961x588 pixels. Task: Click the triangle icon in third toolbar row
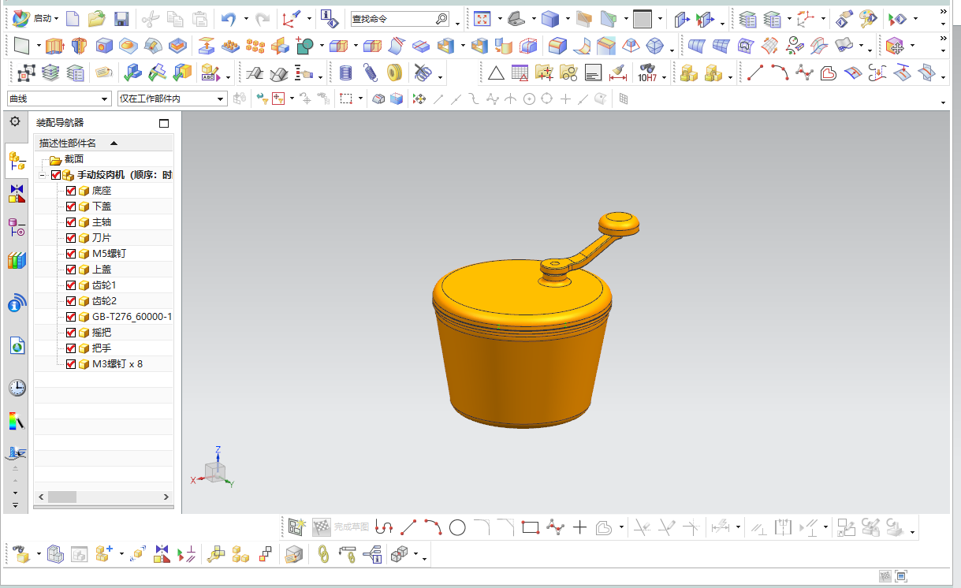point(496,73)
